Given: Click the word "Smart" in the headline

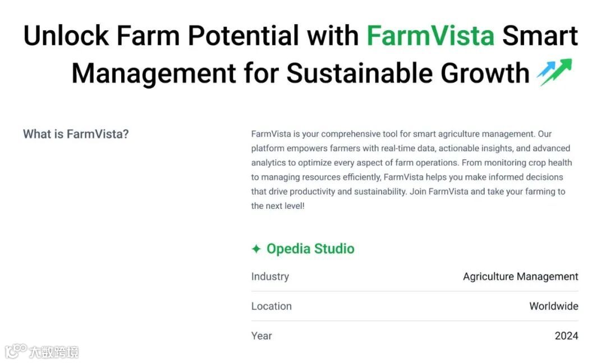Looking at the screenshot, I should [540, 36].
